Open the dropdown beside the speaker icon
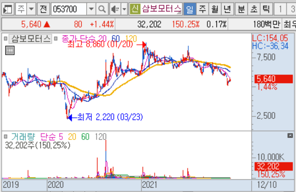The image size is (296, 192). click(124, 9)
